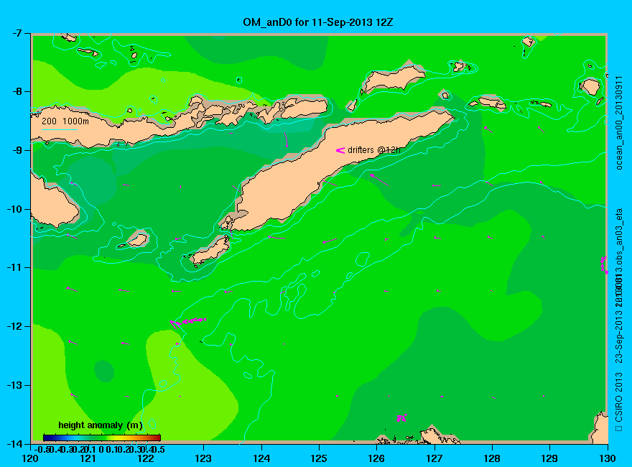
Task: Click the longitude label 129
Action: [550, 458]
